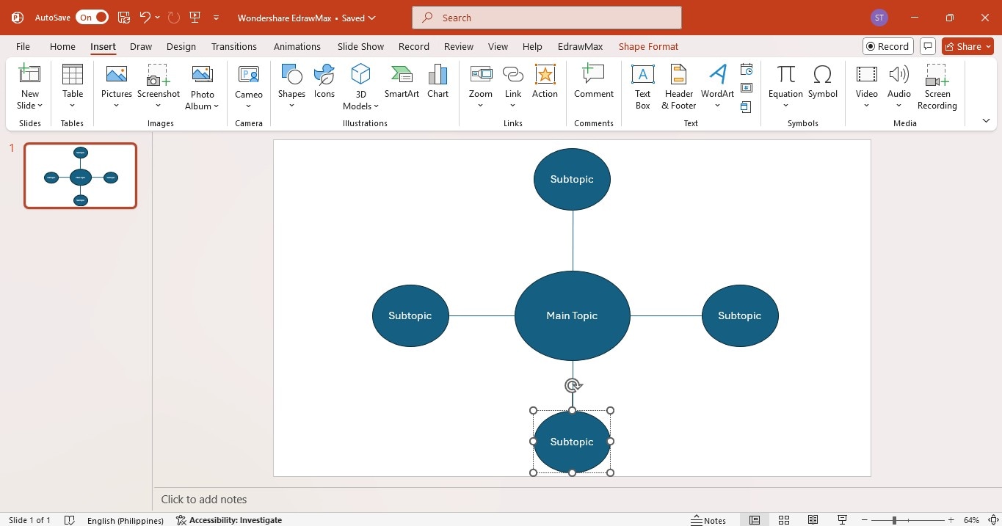
Task: Insert a Chart
Action: [438, 81]
